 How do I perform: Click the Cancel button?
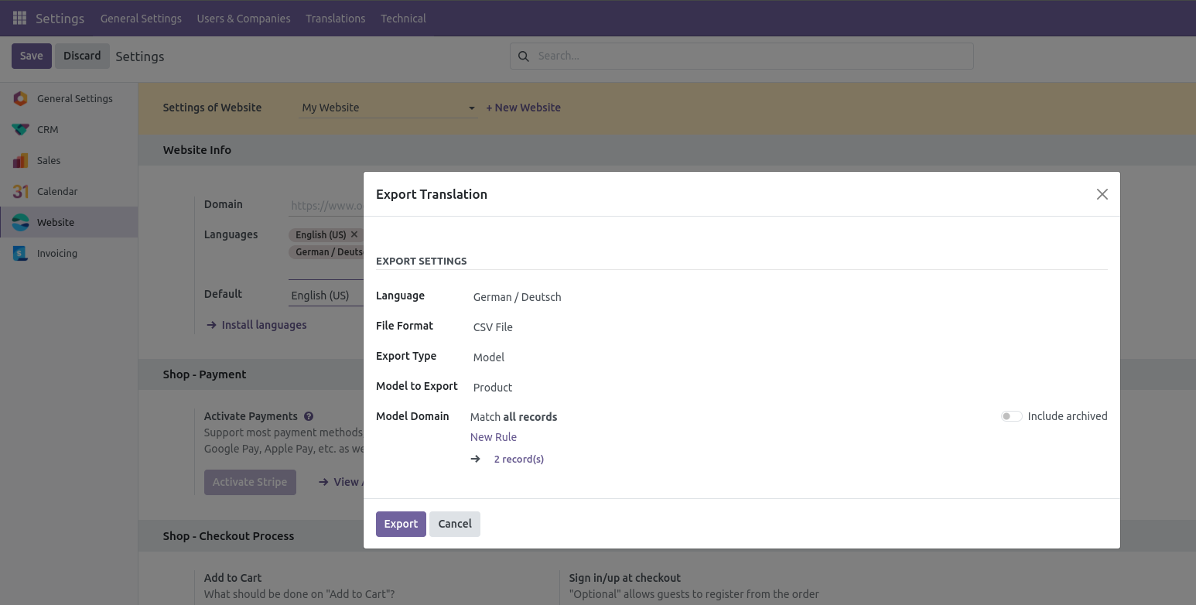pos(455,524)
